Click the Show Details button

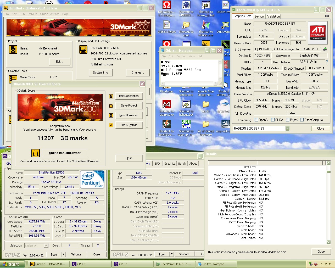[129, 125]
